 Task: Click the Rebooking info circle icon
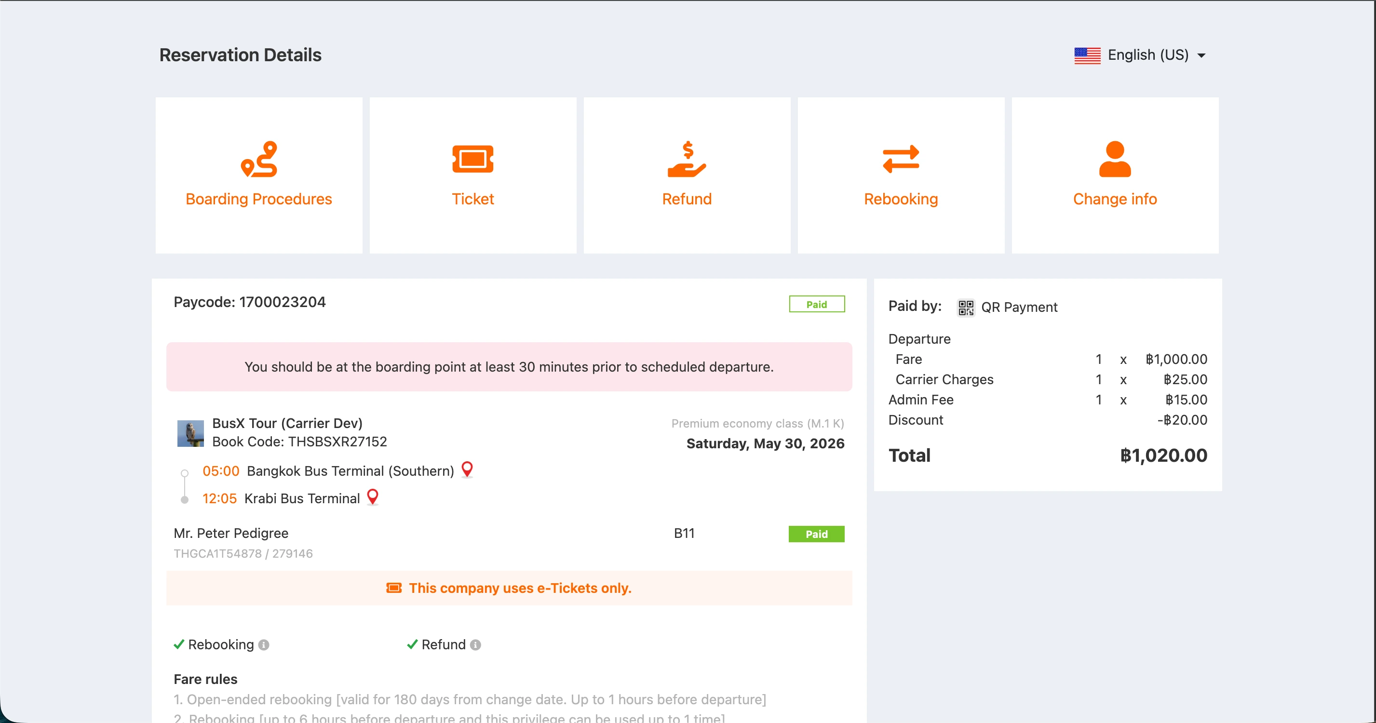point(264,644)
